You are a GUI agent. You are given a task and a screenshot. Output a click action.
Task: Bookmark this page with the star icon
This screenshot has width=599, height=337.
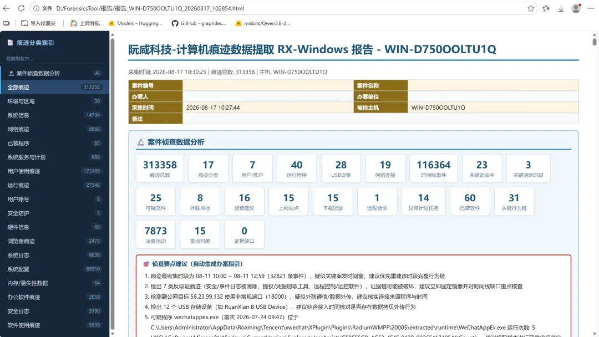(531, 8)
